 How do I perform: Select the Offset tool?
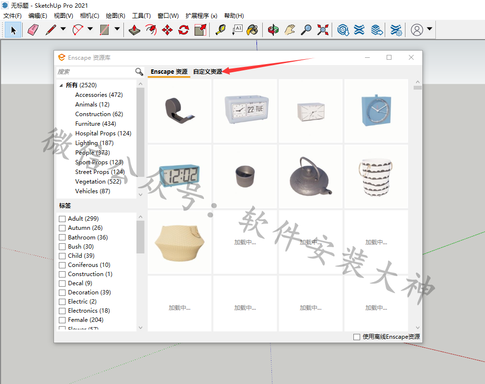point(151,30)
